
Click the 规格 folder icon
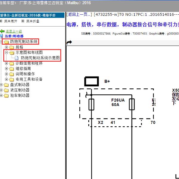pyautogui.click(x=12, y=47)
